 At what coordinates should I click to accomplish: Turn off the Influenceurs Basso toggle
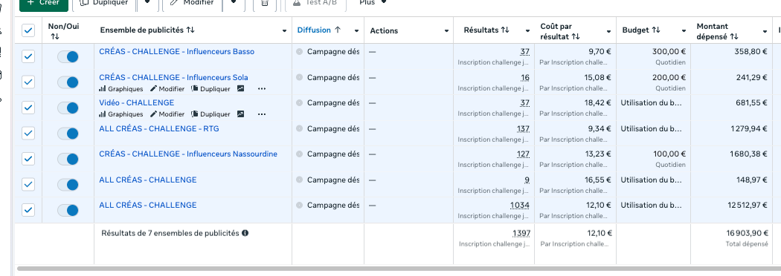coord(68,56)
